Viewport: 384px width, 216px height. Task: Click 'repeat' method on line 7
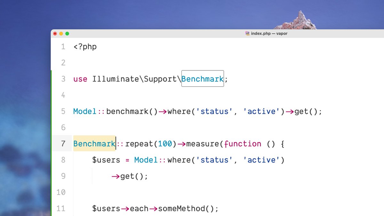pos(139,144)
